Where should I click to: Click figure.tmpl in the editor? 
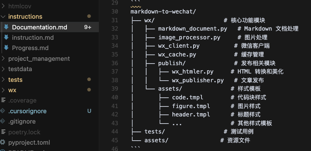(x=191, y=106)
